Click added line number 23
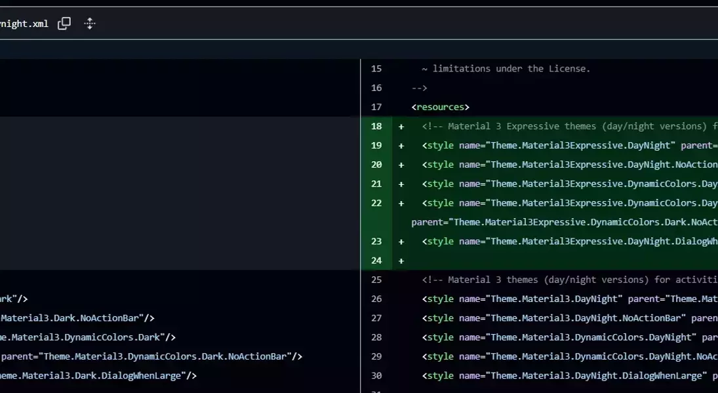The height and width of the screenshot is (393, 718). point(376,242)
